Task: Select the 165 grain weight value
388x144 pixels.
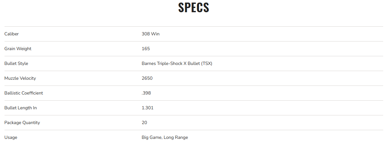Action: [146, 49]
